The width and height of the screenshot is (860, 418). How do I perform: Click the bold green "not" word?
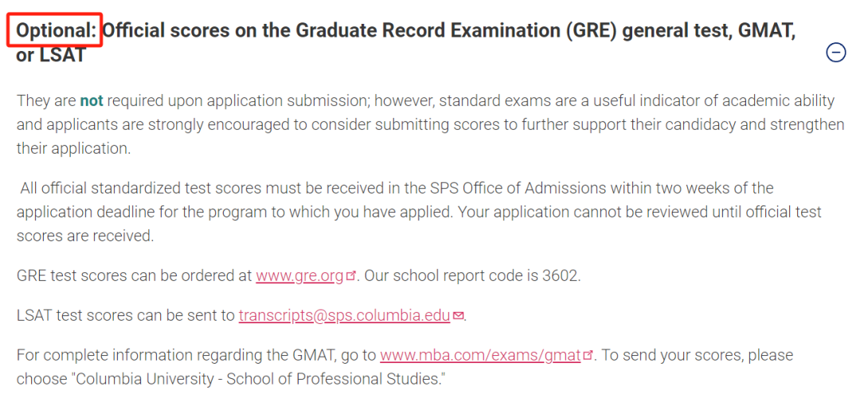click(x=92, y=101)
